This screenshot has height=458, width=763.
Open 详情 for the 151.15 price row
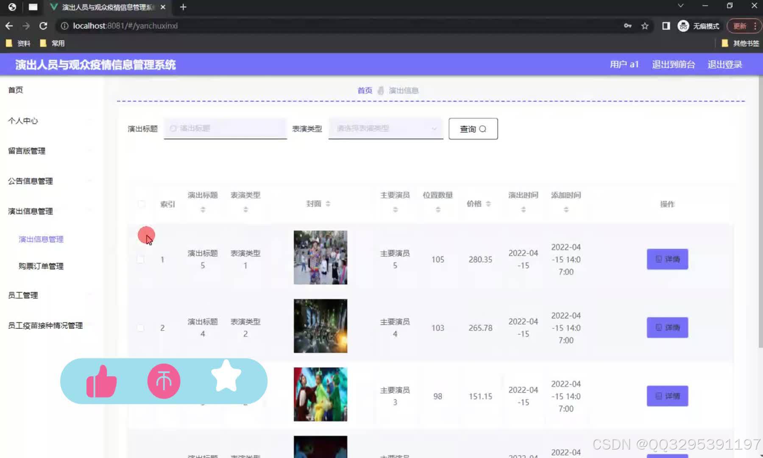pyautogui.click(x=667, y=396)
